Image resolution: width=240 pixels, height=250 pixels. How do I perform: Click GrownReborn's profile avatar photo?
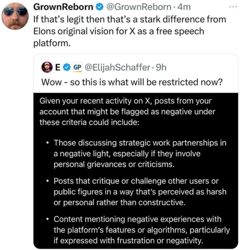point(15,16)
